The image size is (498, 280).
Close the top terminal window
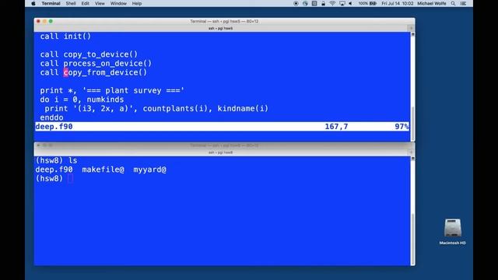coord(38,21)
